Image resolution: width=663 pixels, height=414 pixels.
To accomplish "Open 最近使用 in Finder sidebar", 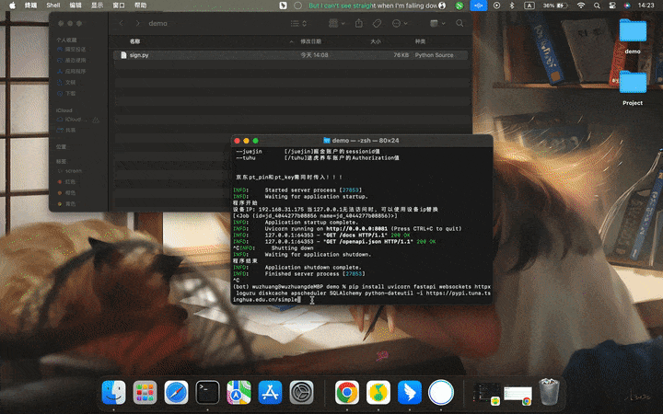I will tap(71, 61).
